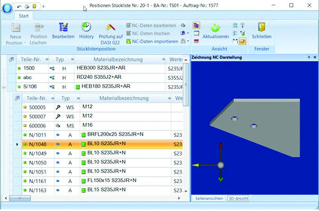Click the Bearbeiten ribbon icon
Image resolution: width=319 pixels, height=211 pixels.
63,27
